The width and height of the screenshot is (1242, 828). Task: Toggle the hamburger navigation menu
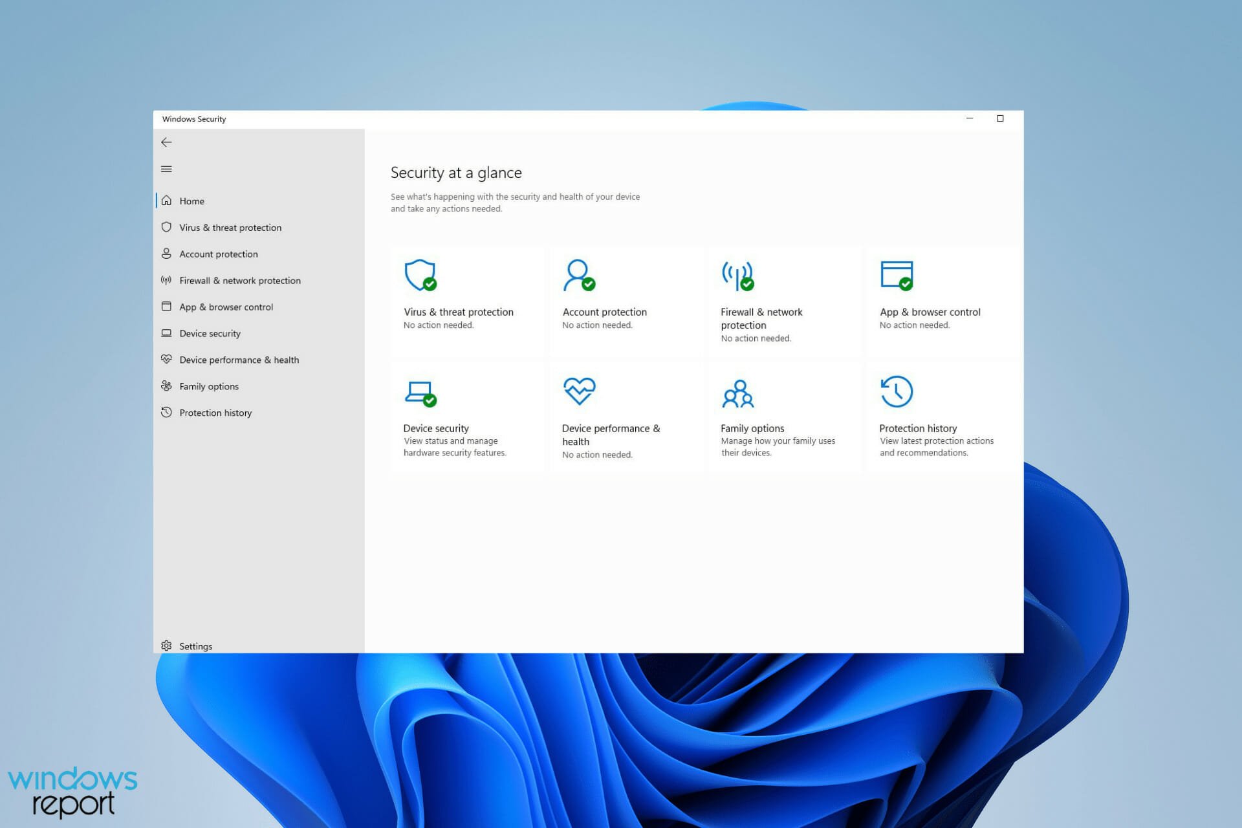pyautogui.click(x=166, y=169)
